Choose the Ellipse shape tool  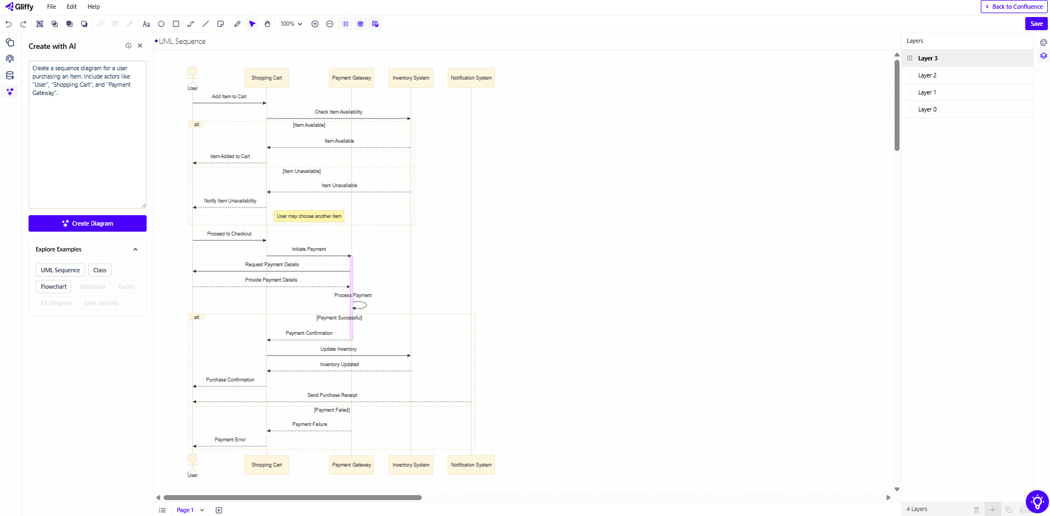(161, 24)
